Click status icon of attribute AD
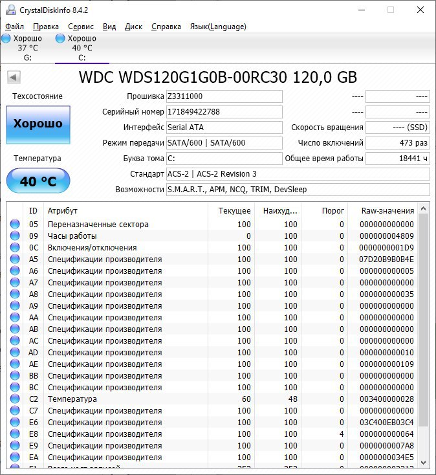The width and height of the screenshot is (436, 475). click(x=15, y=352)
